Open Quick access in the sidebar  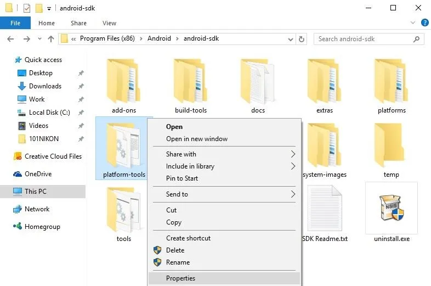[x=38, y=60]
